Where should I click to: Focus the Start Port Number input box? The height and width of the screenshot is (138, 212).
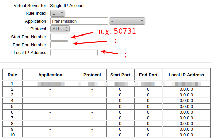pyautogui.click(x=59, y=37)
